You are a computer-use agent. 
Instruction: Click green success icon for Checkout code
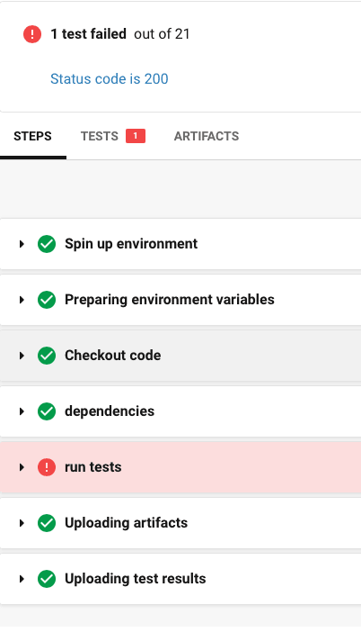[x=47, y=356]
